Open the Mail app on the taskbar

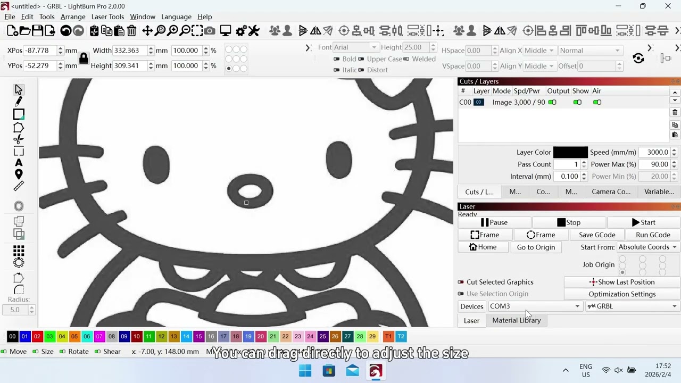(x=352, y=370)
